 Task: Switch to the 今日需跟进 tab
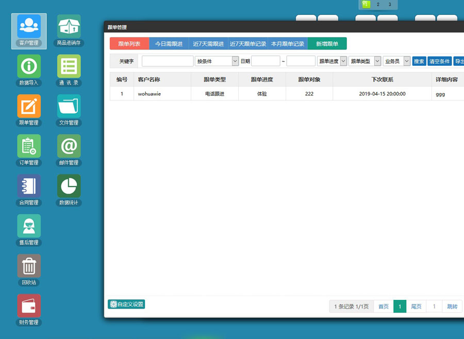[x=169, y=44]
